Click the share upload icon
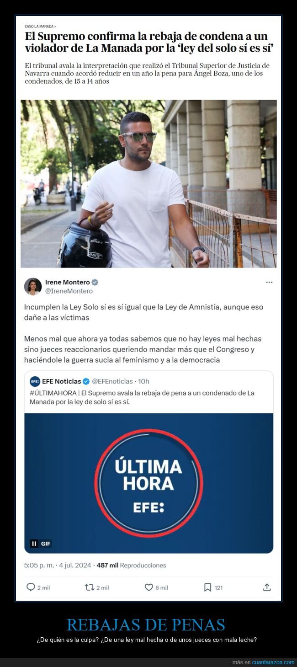 [267, 587]
